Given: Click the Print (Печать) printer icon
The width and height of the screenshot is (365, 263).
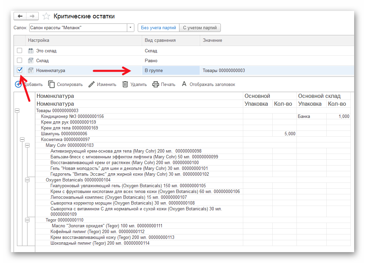Looking at the screenshot, I should [156, 84].
